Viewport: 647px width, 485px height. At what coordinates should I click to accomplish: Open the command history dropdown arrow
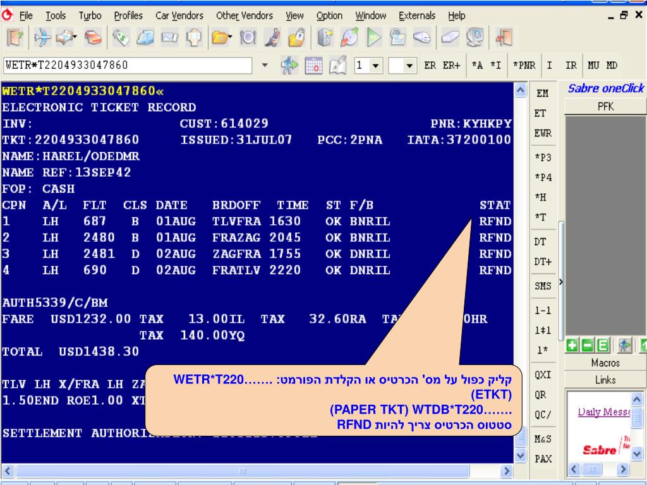click(x=265, y=65)
